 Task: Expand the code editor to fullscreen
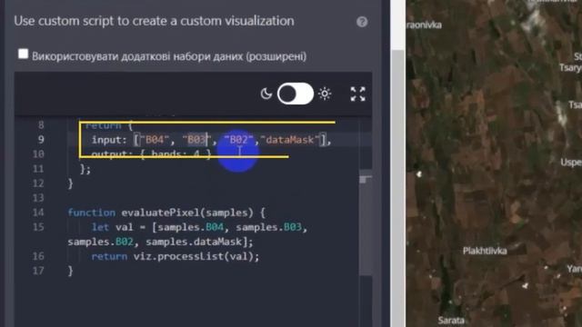[x=357, y=94]
